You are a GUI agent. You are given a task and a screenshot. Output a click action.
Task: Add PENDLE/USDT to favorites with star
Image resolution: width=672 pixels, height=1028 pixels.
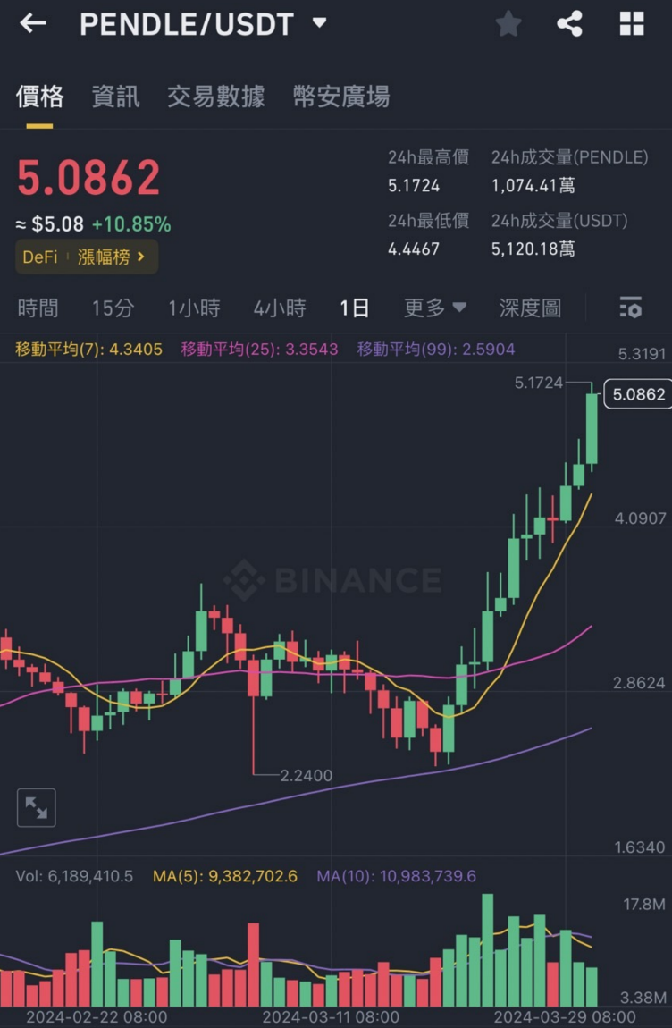tap(508, 24)
